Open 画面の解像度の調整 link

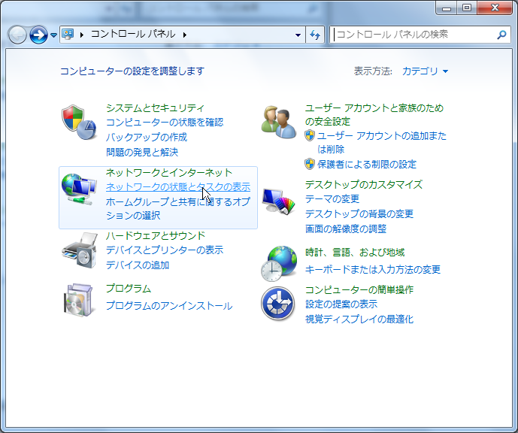[346, 229]
